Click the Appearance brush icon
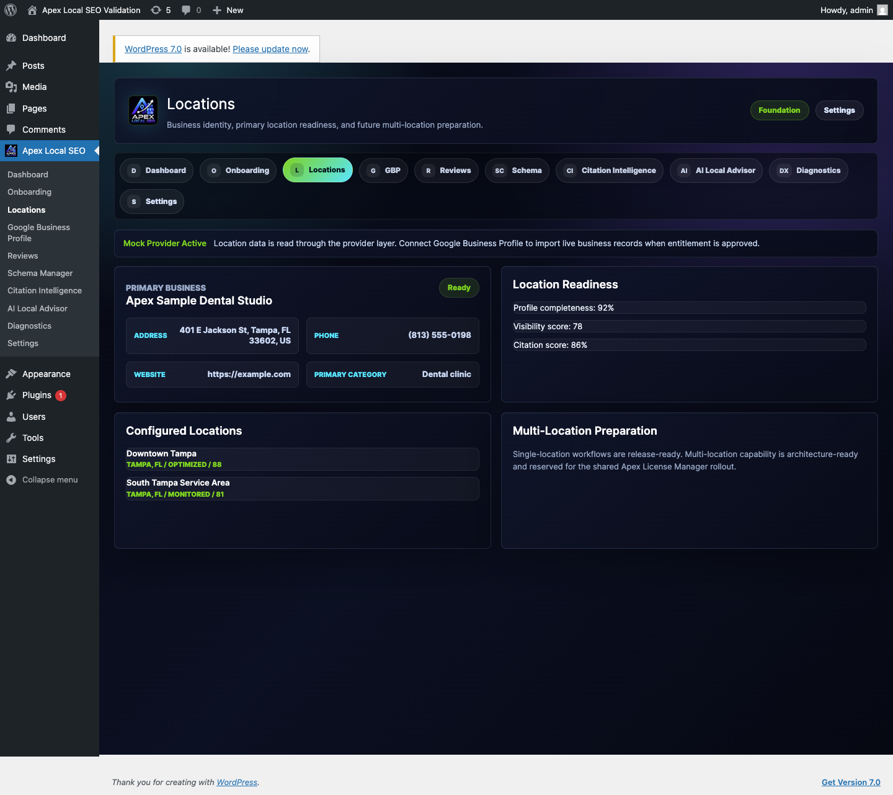This screenshot has width=893, height=795. pyautogui.click(x=11, y=374)
